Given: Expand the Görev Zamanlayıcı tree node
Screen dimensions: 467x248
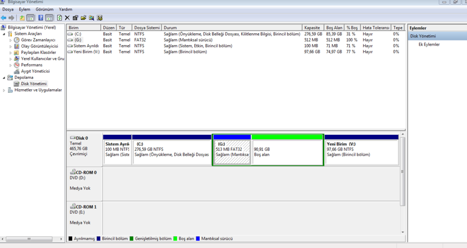Looking at the screenshot, I should [x=10, y=40].
